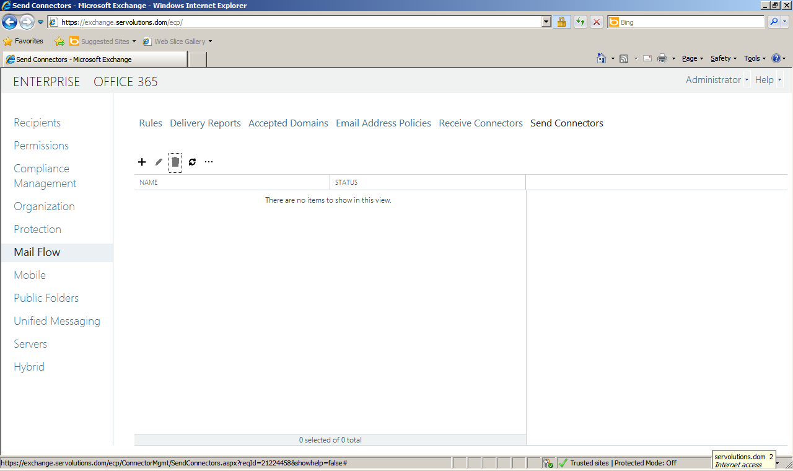The image size is (793, 471).
Task: Select the Send Connectors tab
Action: 567,123
